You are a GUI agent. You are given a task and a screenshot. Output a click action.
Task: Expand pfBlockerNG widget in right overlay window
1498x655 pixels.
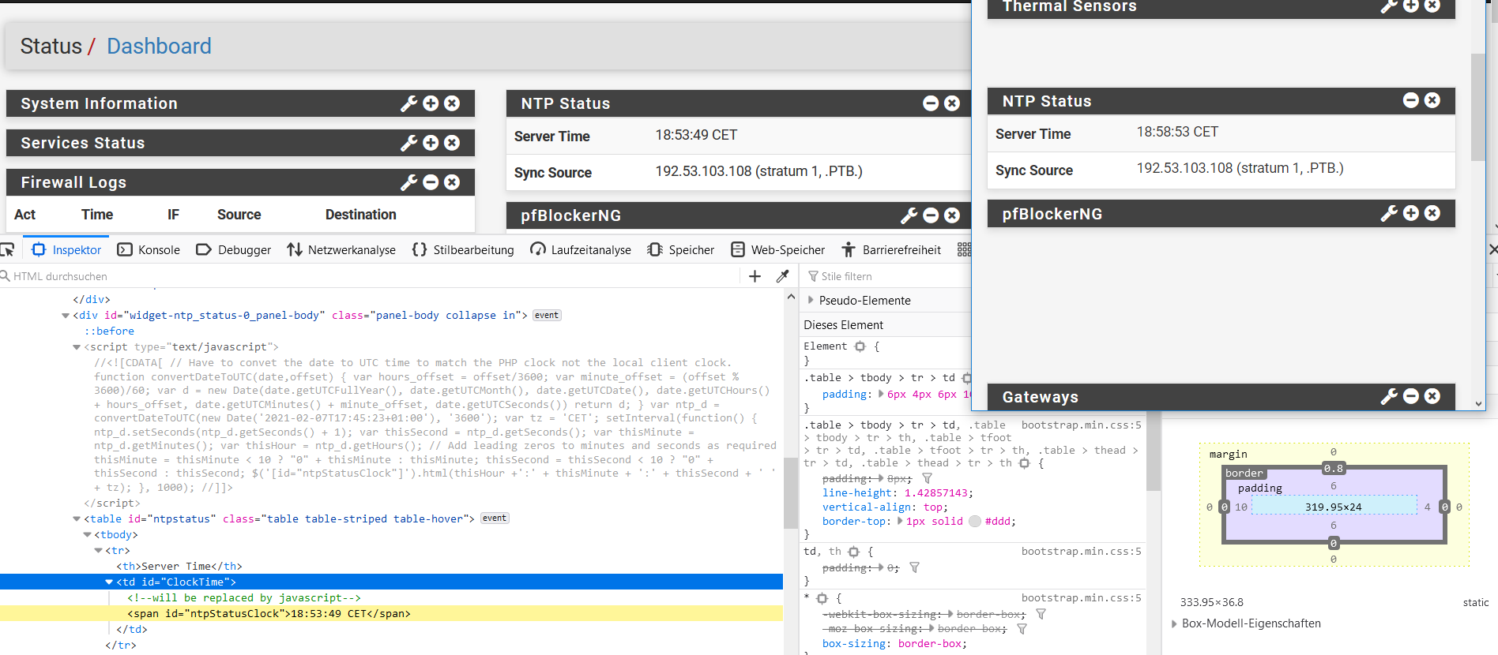coord(1411,213)
